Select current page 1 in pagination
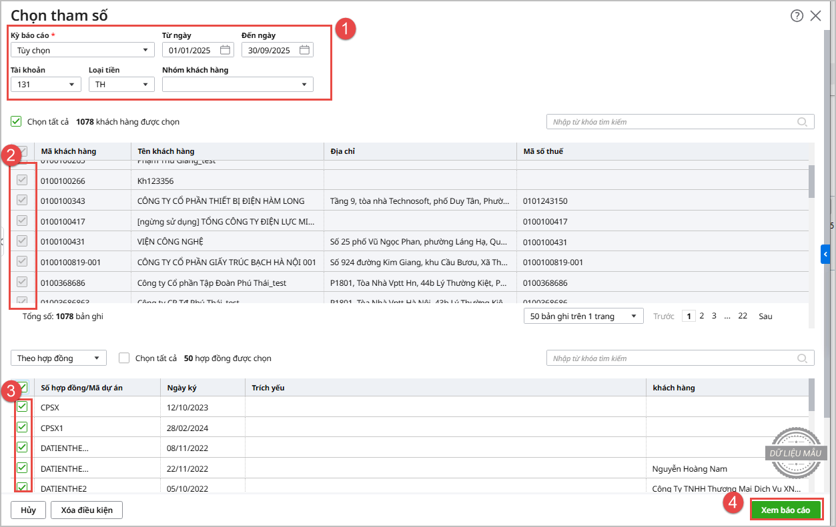This screenshot has width=836, height=527. pyautogui.click(x=689, y=316)
